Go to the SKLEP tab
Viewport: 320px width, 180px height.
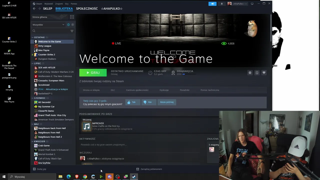pyautogui.click(x=47, y=8)
